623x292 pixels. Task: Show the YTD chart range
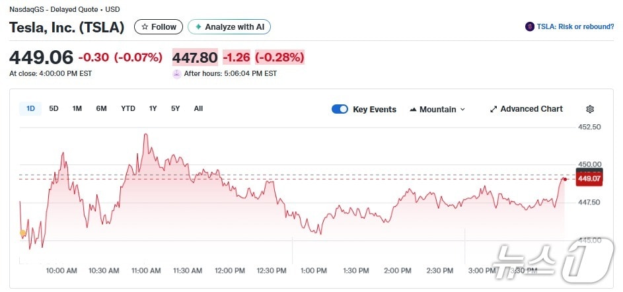tap(128, 108)
